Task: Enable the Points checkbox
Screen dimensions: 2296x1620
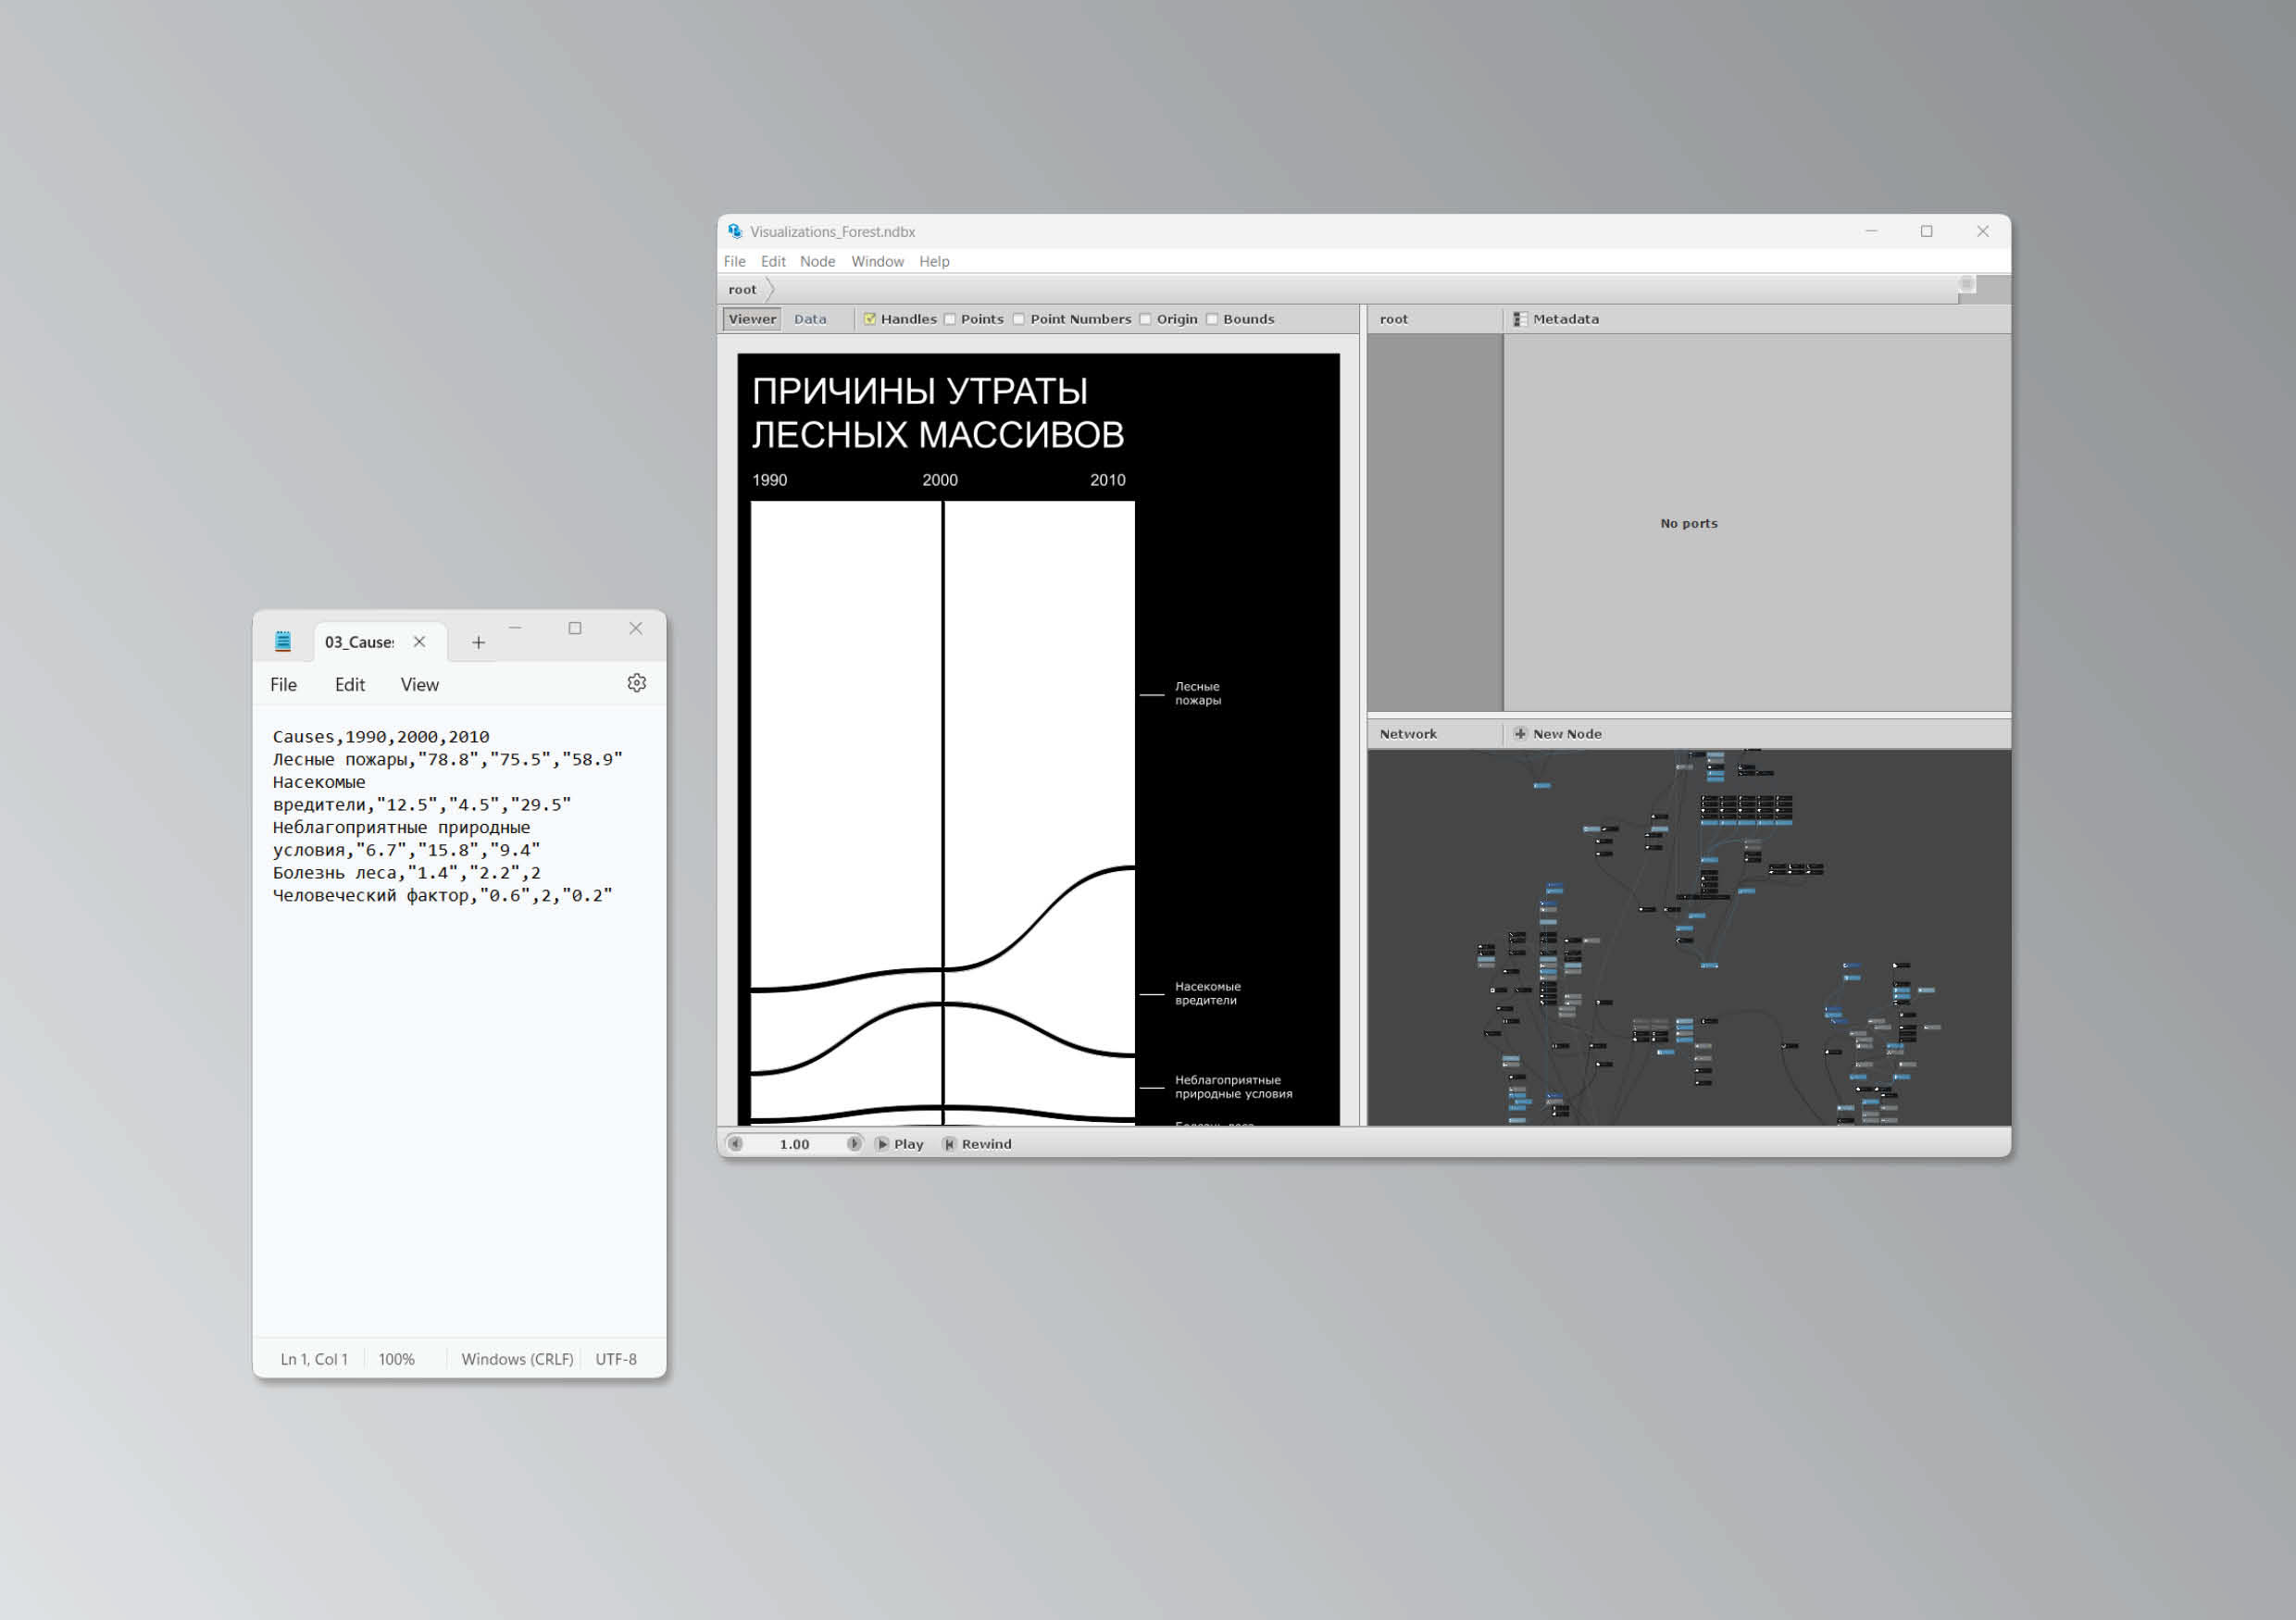Action: 950,319
